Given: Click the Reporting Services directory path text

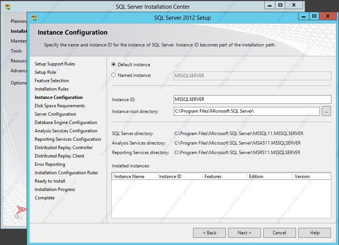Looking at the screenshot, I should (237, 153).
